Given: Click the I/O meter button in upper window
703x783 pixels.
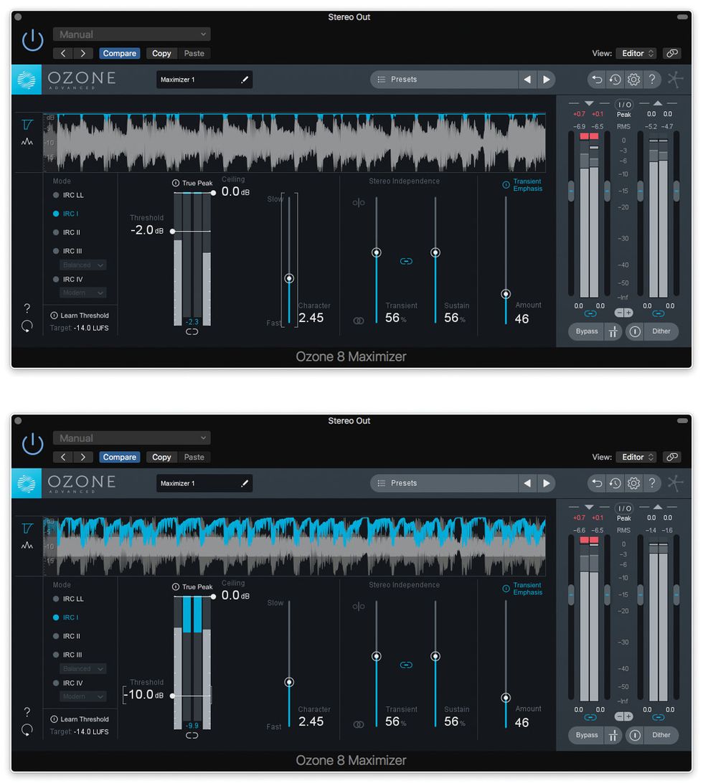Looking at the screenshot, I should pos(624,105).
